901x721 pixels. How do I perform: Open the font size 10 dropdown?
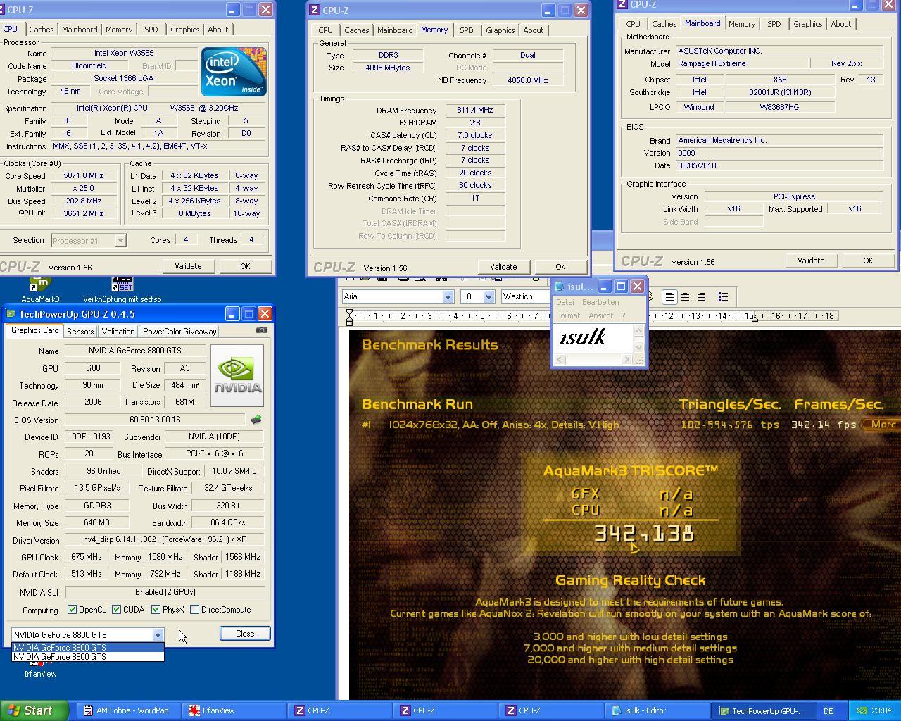click(x=489, y=297)
